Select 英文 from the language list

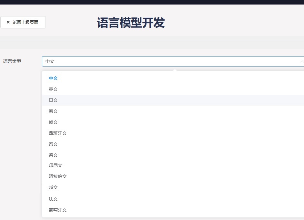[53, 89]
